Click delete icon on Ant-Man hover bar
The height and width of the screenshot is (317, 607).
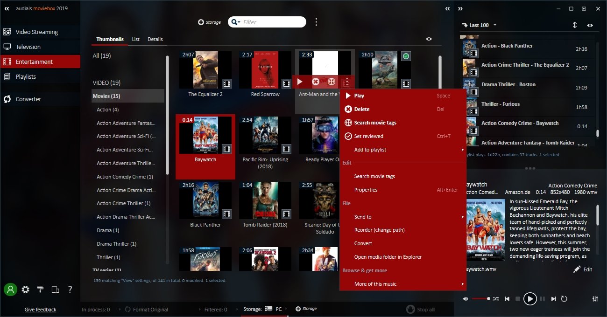[316, 82]
